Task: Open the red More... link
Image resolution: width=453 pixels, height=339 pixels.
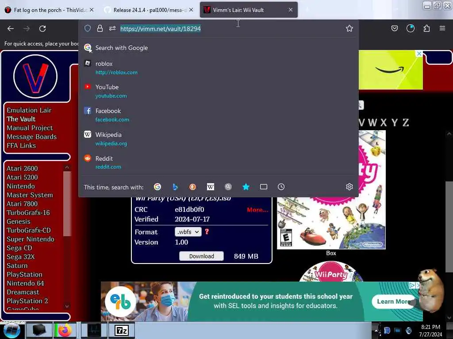Action: (257, 210)
